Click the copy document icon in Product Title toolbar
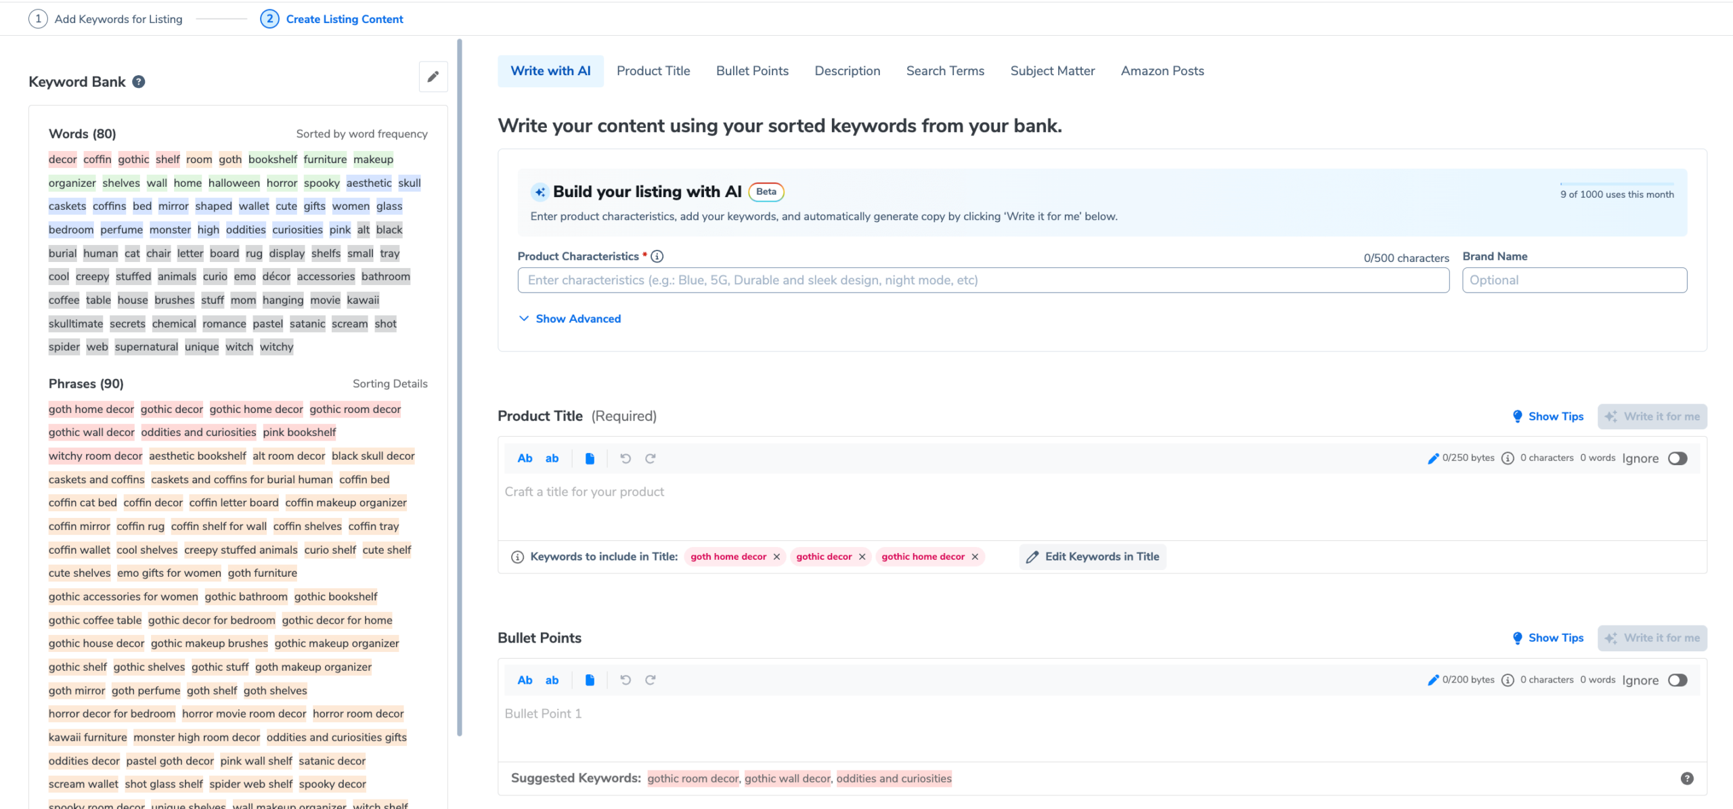 590,458
